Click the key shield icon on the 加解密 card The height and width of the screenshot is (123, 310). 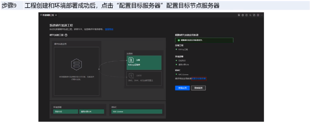tap(131, 75)
